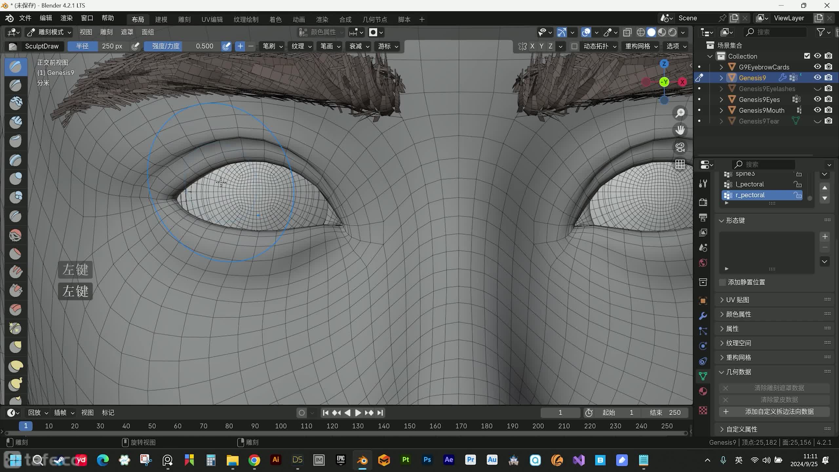839x472 pixels.
Task: Add a new shape key plus button
Action: 825,237
